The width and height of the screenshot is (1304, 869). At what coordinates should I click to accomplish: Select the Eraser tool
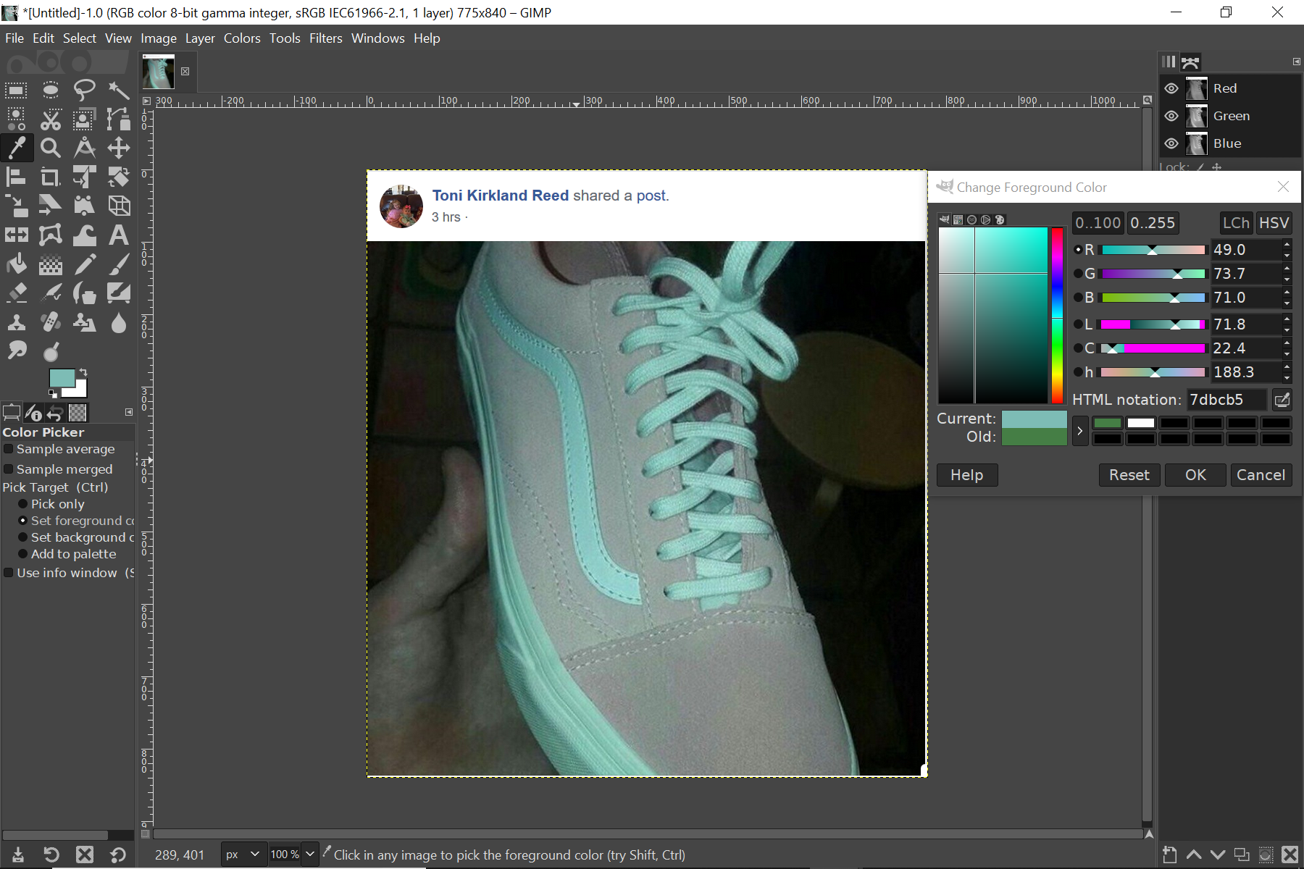[x=16, y=293]
